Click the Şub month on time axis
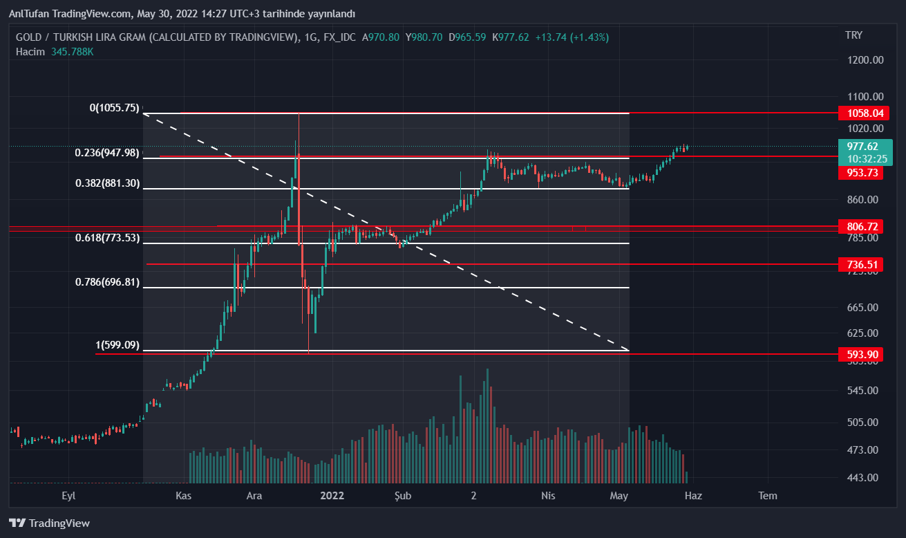906x538 pixels. point(403,496)
